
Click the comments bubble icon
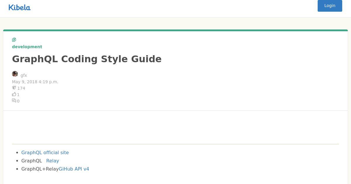pyautogui.click(x=14, y=100)
